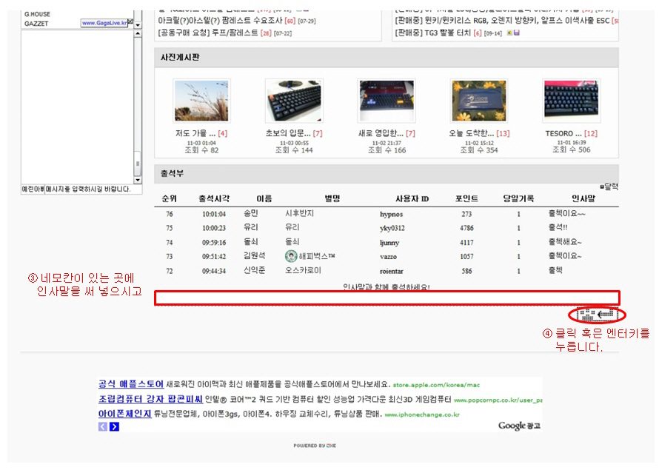Image resolution: width=659 pixels, height=470 pixels.
Task: Open the TESORO keyboard photo thumbnail
Action: tap(572, 101)
